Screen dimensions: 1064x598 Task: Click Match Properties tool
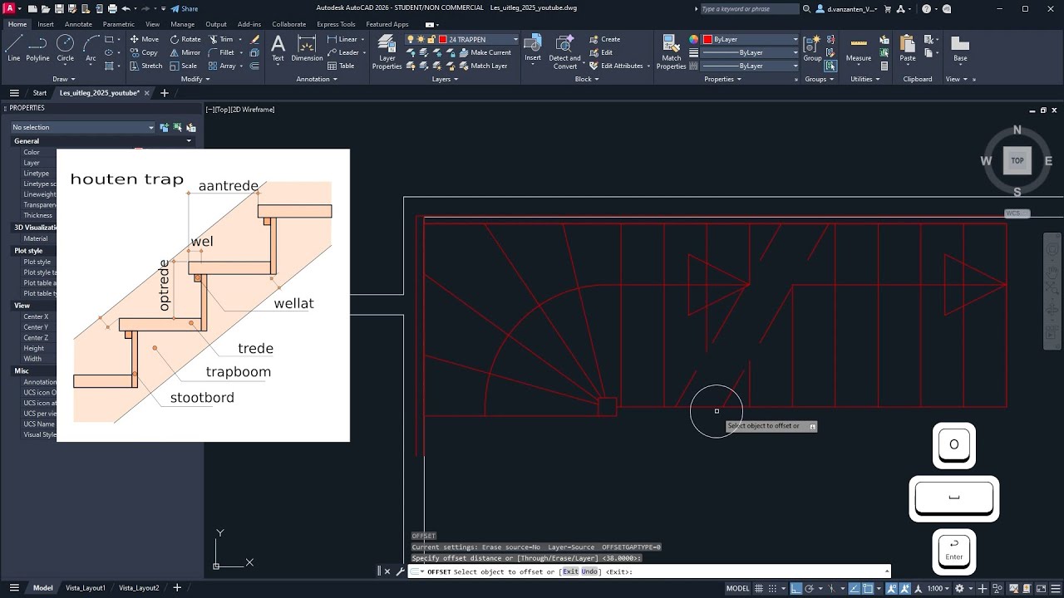[672, 51]
